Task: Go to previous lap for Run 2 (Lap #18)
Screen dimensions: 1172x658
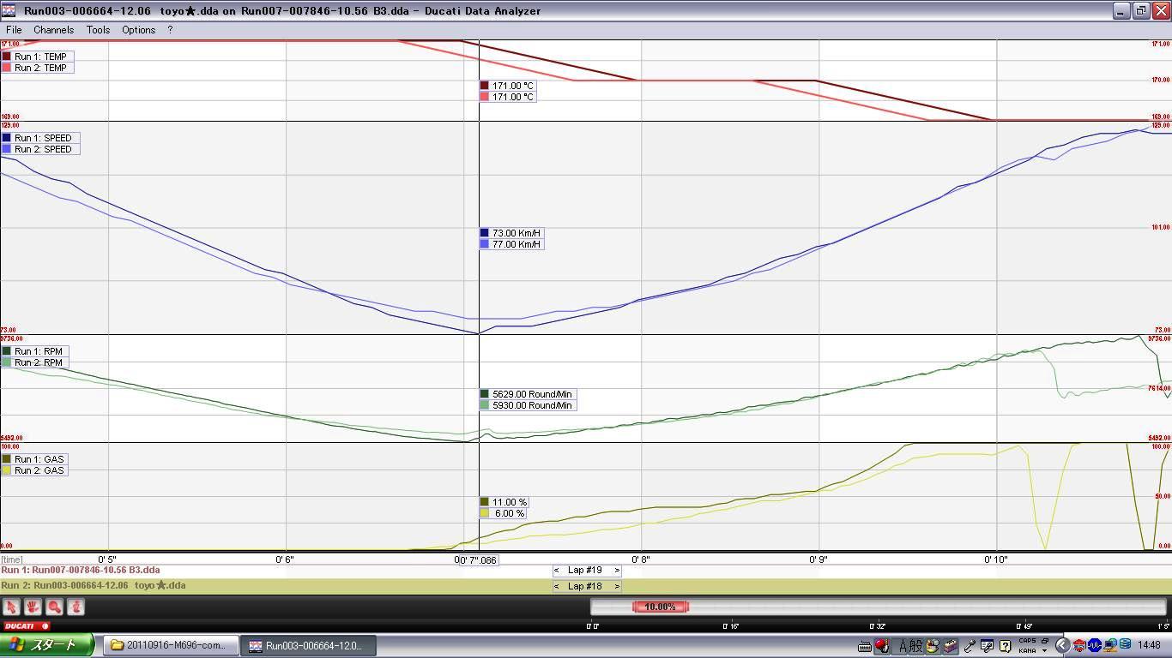Action: click(x=557, y=586)
